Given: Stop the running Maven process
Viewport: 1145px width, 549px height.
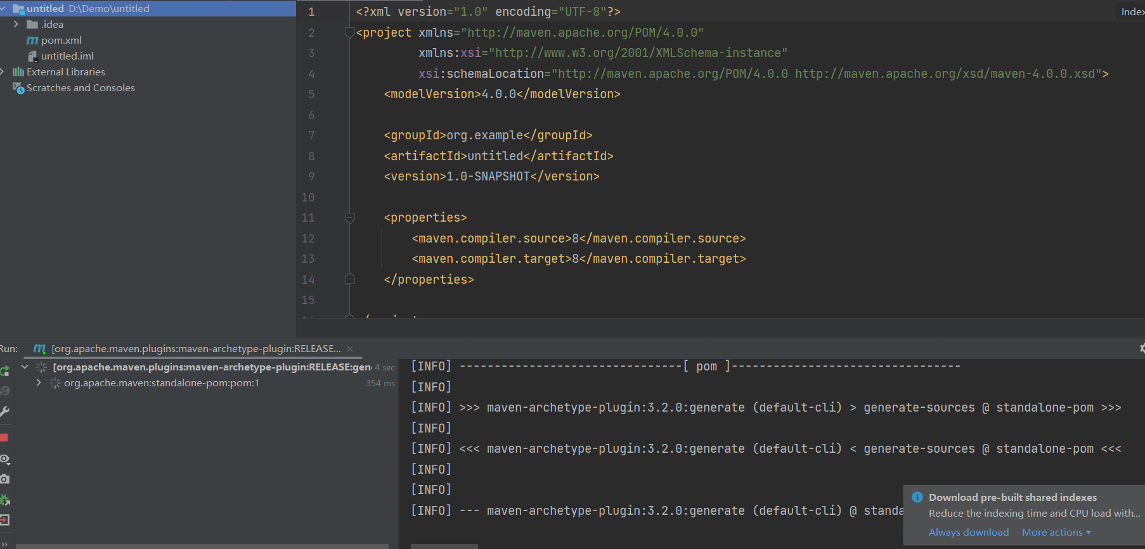Looking at the screenshot, I should point(4,438).
